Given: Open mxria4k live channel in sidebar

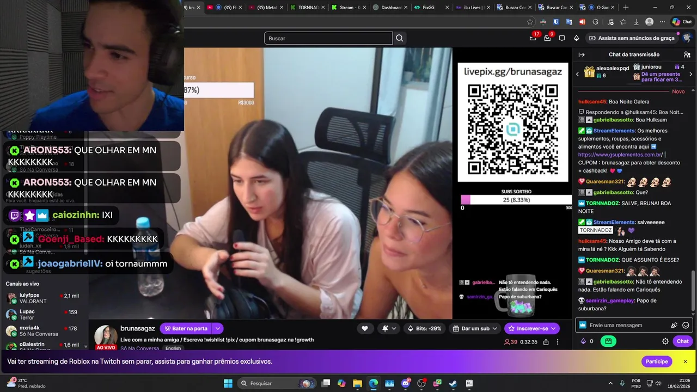Looking at the screenshot, I should coord(42,331).
